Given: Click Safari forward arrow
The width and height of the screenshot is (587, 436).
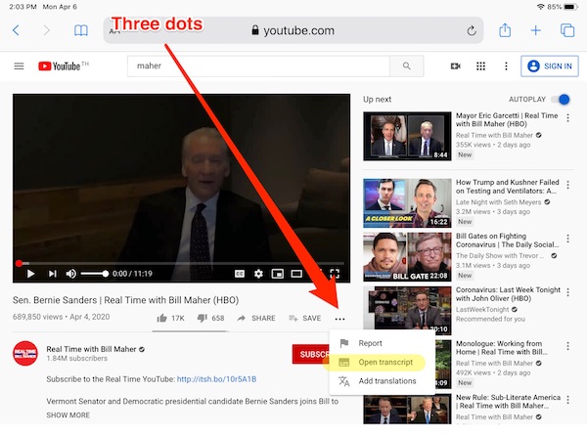Looking at the screenshot, I should (x=46, y=30).
